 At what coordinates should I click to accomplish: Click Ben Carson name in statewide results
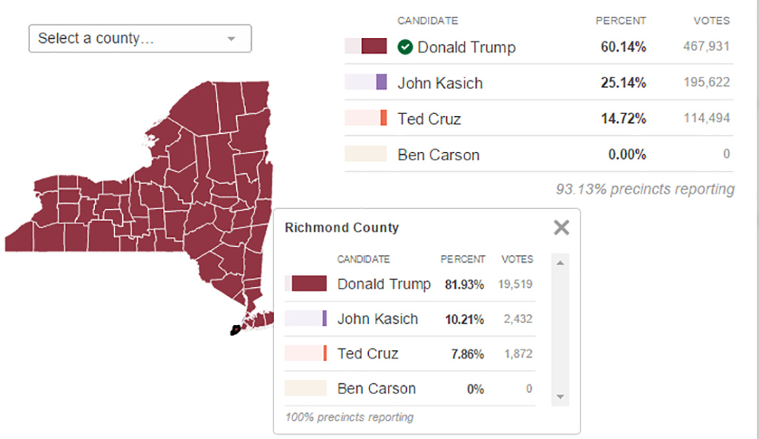tap(438, 155)
